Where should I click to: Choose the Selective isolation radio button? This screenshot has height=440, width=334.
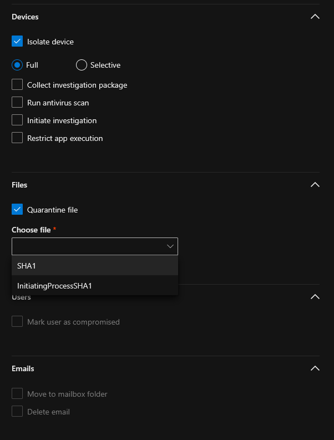coord(82,65)
